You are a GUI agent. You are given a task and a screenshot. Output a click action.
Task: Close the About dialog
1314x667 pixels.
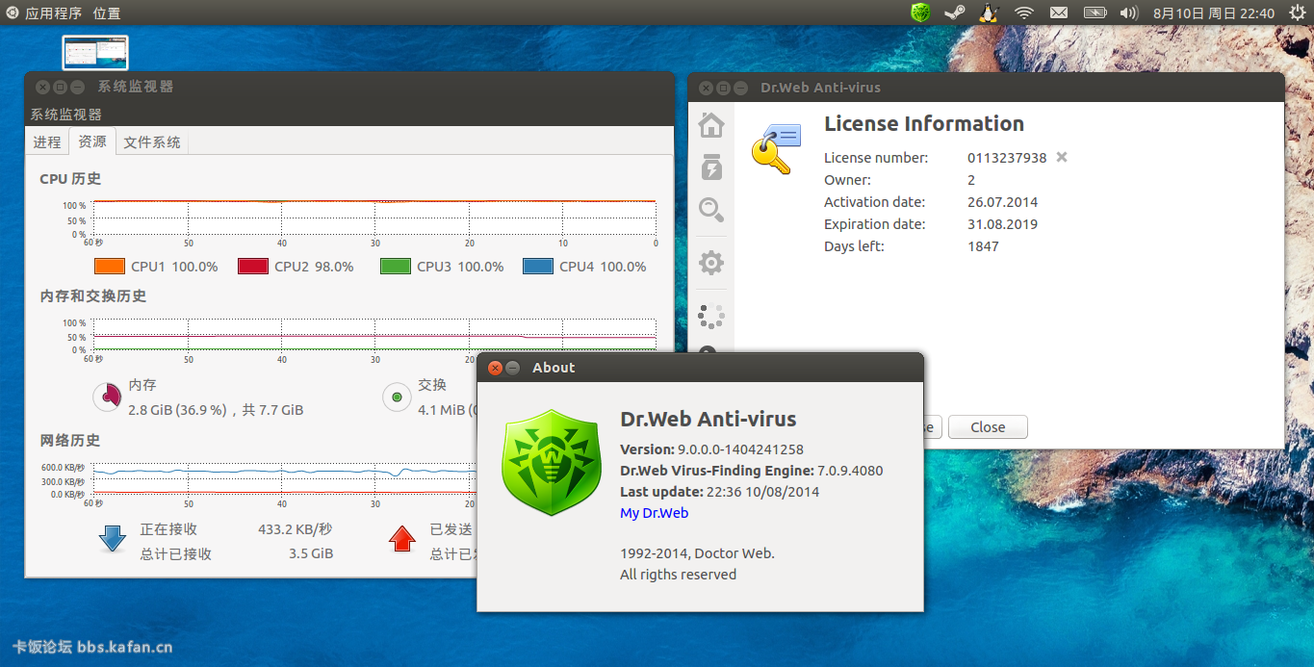click(x=495, y=368)
